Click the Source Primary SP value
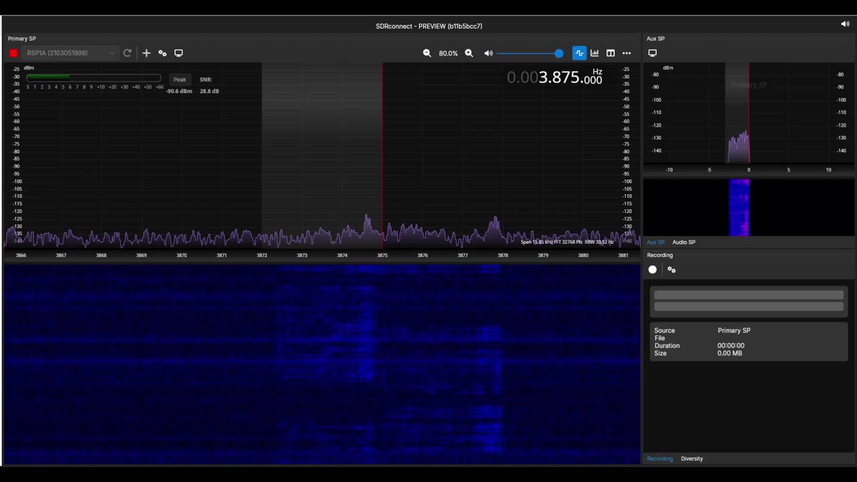The width and height of the screenshot is (857, 482). [734, 330]
